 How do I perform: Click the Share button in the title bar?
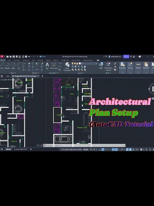(43, 57)
